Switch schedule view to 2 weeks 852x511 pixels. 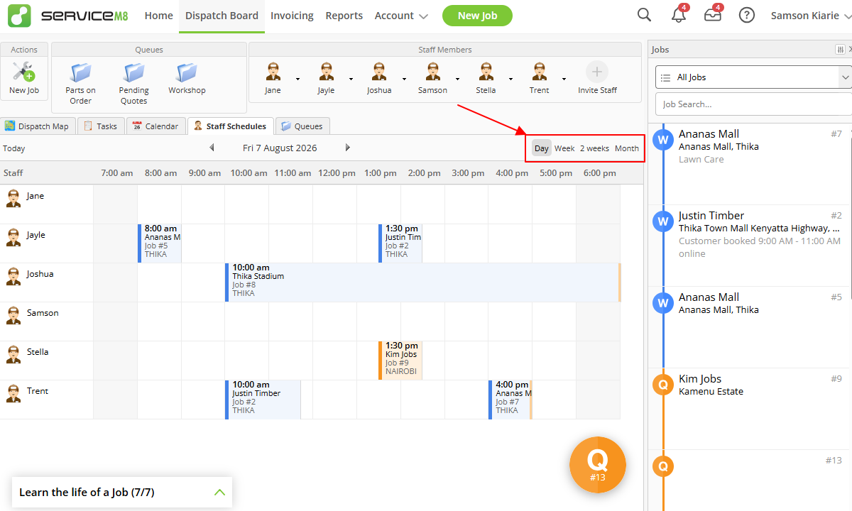pyautogui.click(x=594, y=148)
